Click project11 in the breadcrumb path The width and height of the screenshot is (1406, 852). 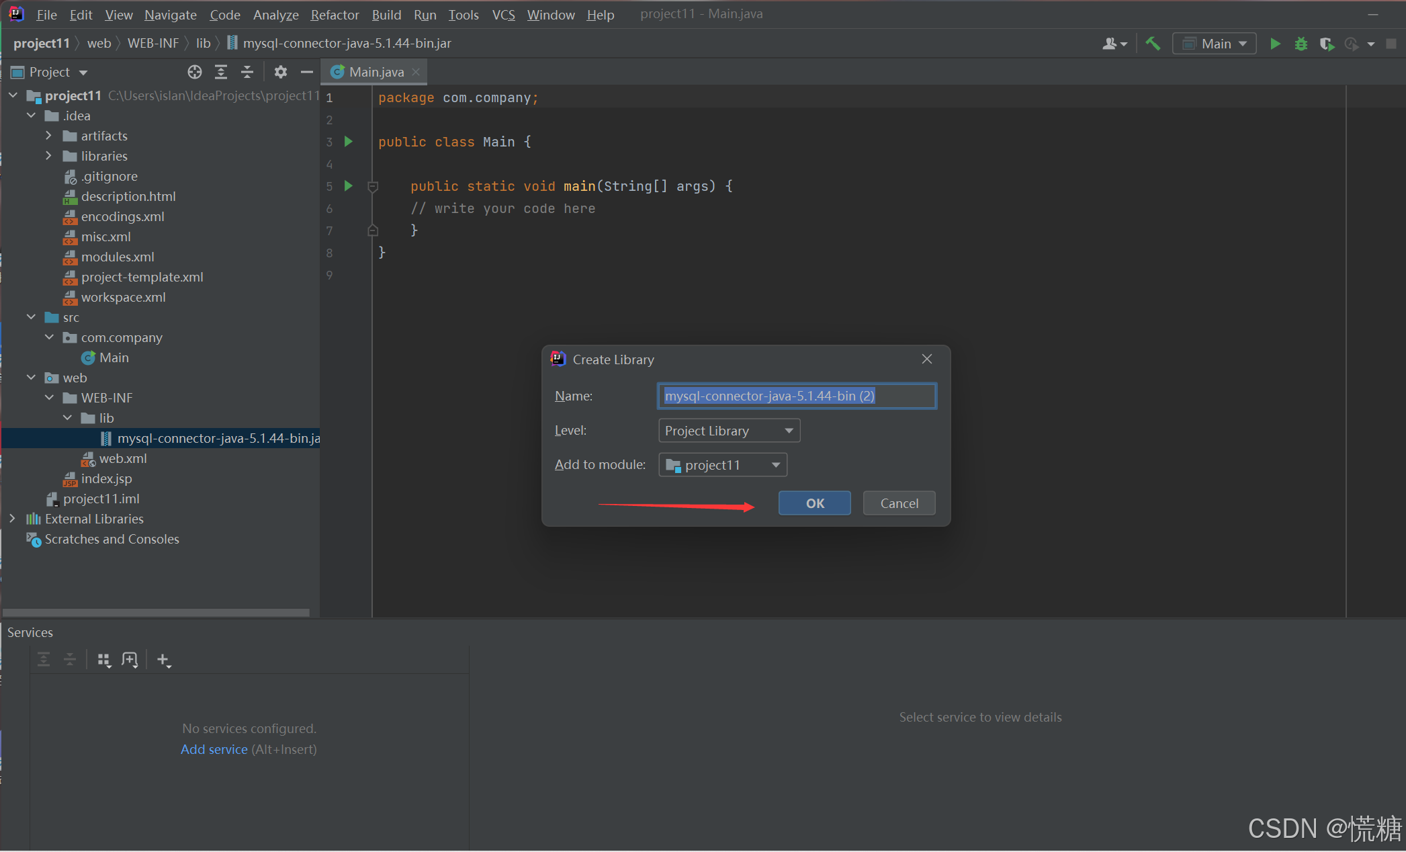(x=42, y=44)
